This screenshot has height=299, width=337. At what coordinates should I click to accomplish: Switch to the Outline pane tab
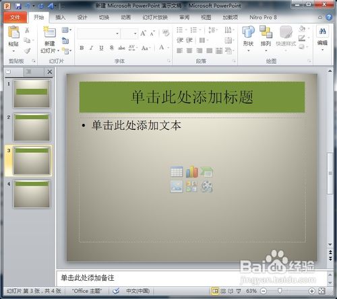coord(29,72)
